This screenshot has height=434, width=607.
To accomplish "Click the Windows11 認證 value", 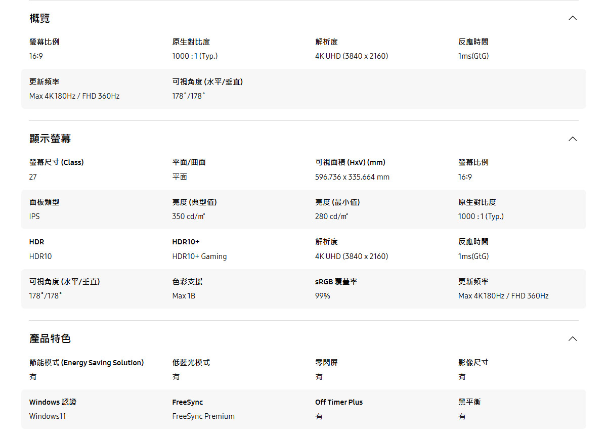I will 47,416.
